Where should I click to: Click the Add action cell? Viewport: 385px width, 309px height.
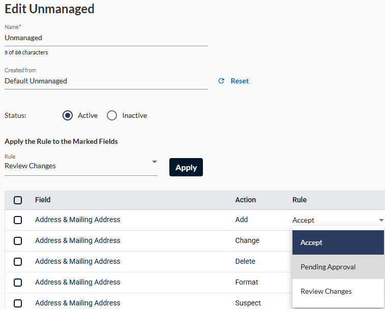[x=242, y=220]
